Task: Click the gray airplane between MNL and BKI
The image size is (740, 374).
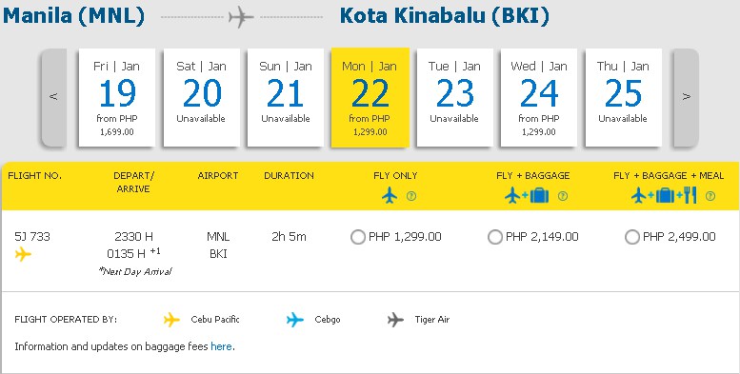Action: point(241,17)
